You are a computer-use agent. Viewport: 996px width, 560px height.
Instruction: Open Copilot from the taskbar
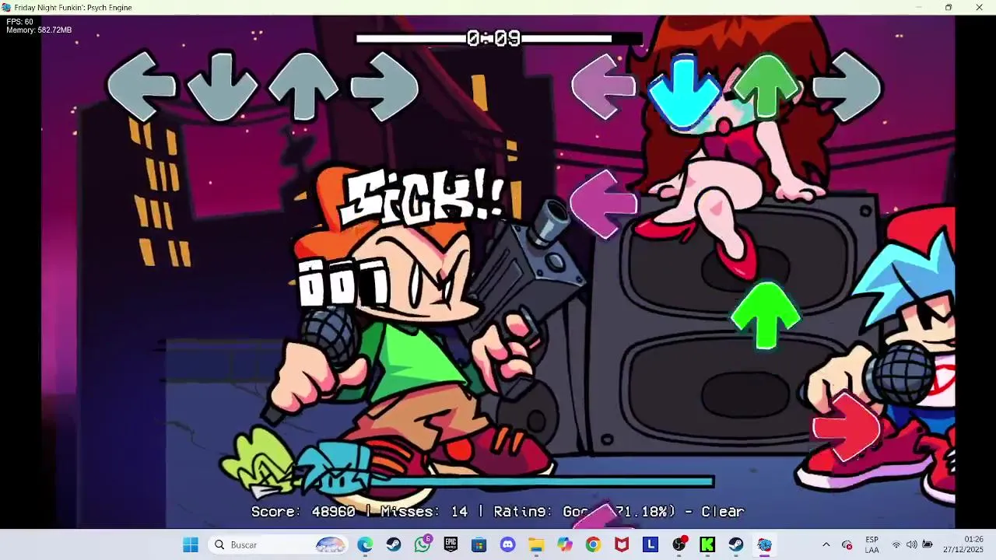coord(565,544)
